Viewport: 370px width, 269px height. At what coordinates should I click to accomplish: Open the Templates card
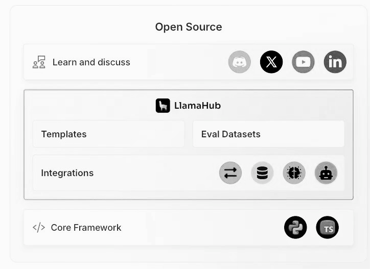coord(108,134)
